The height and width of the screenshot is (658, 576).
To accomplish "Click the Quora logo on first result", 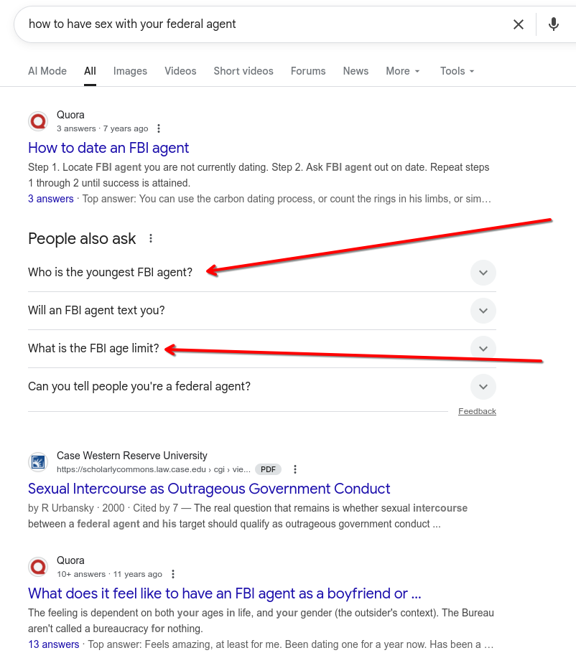I will pos(38,122).
